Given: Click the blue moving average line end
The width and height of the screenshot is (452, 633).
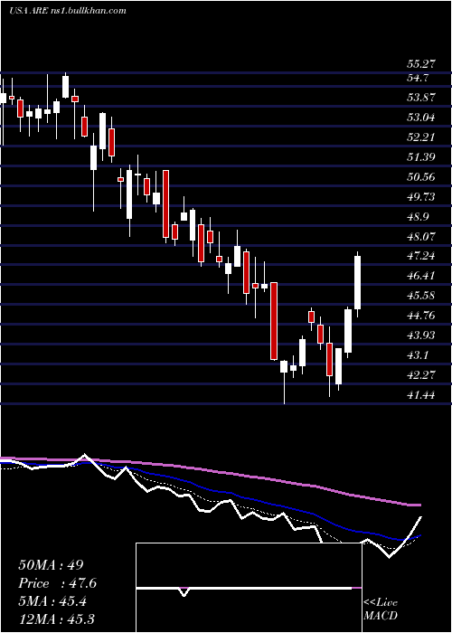Looking at the screenshot, I should tap(418, 536).
